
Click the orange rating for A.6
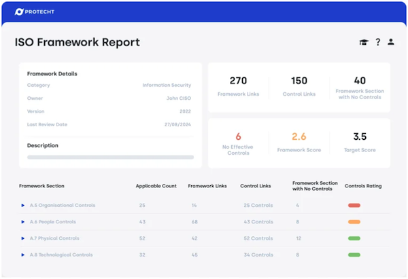click(x=354, y=222)
